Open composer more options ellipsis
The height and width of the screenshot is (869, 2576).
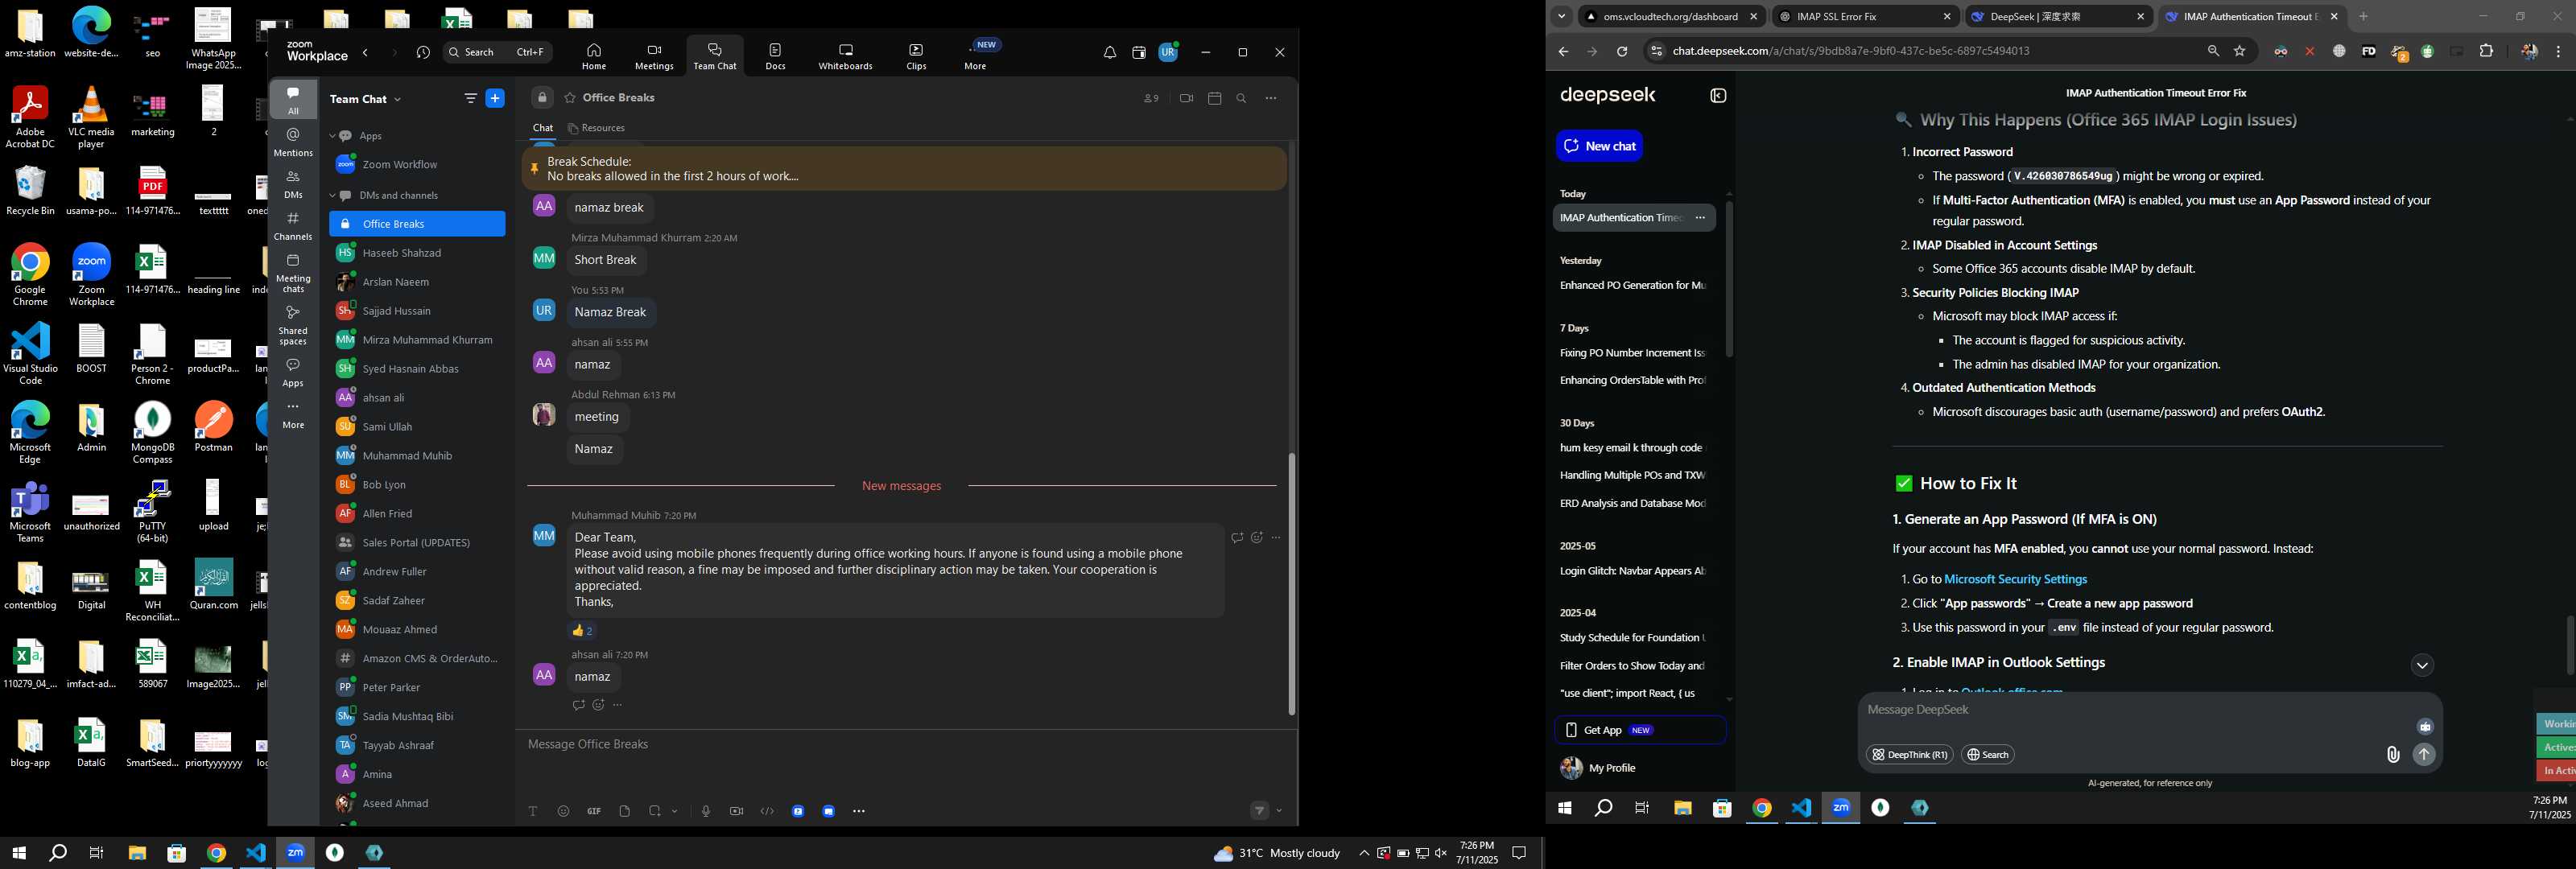coord(859,811)
